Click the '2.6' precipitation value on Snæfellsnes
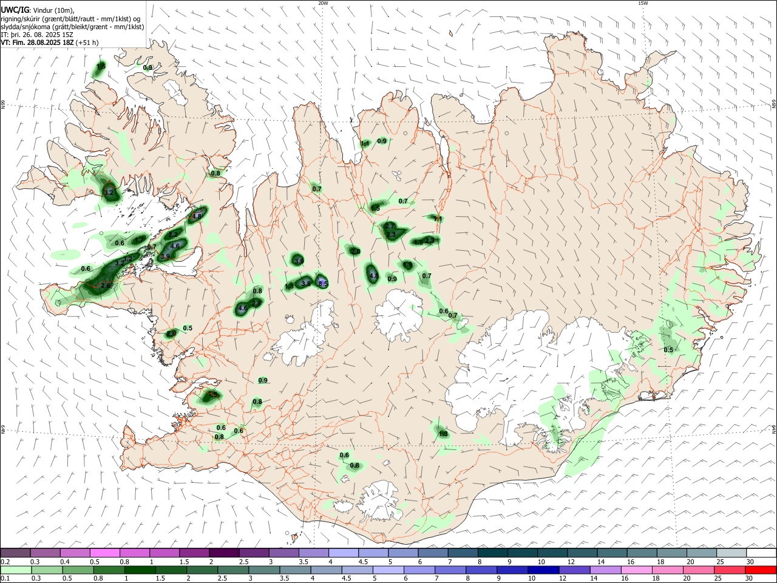 click(106, 285)
